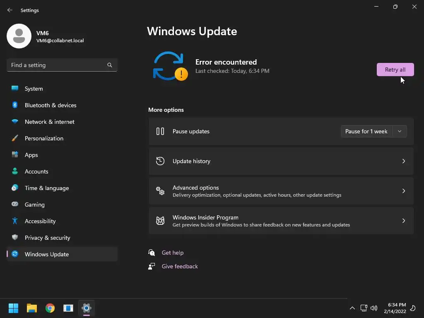424x318 pixels.
Task: Click the Personalization paintbrush icon
Action: pos(15,138)
